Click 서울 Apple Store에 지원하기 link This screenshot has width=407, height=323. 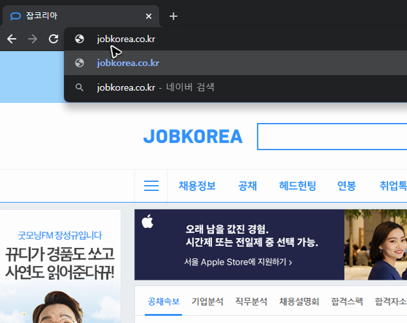238,262
